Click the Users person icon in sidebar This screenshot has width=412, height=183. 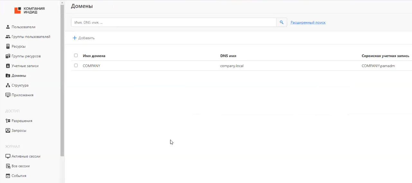click(x=8, y=27)
